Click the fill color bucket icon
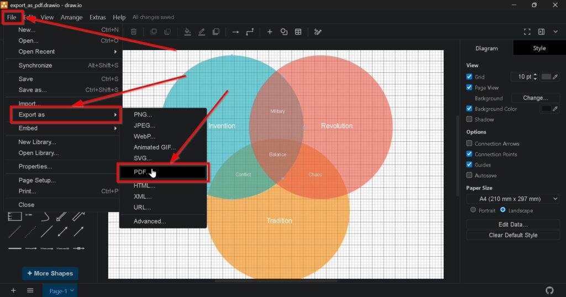The image size is (566, 297). click(x=187, y=32)
